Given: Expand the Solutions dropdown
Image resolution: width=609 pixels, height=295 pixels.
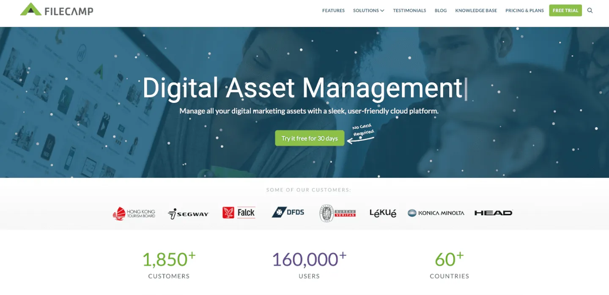Looking at the screenshot, I should [x=368, y=11].
